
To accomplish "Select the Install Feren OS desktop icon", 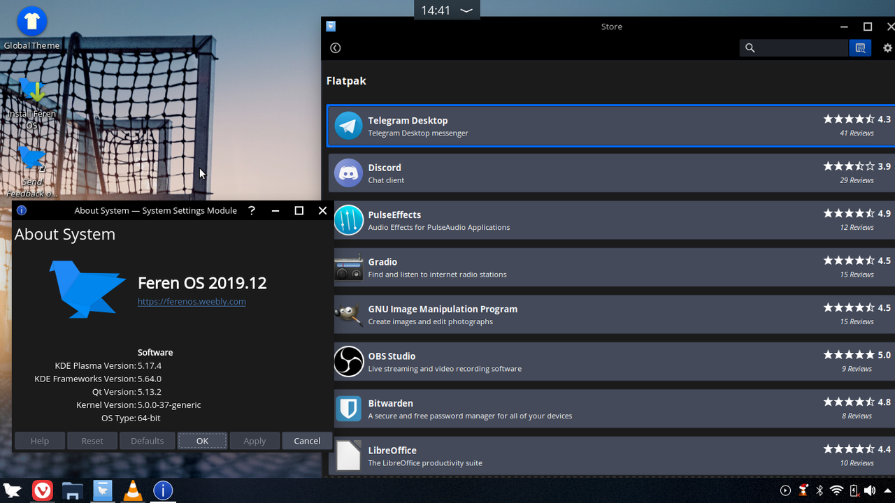I will [x=31, y=103].
